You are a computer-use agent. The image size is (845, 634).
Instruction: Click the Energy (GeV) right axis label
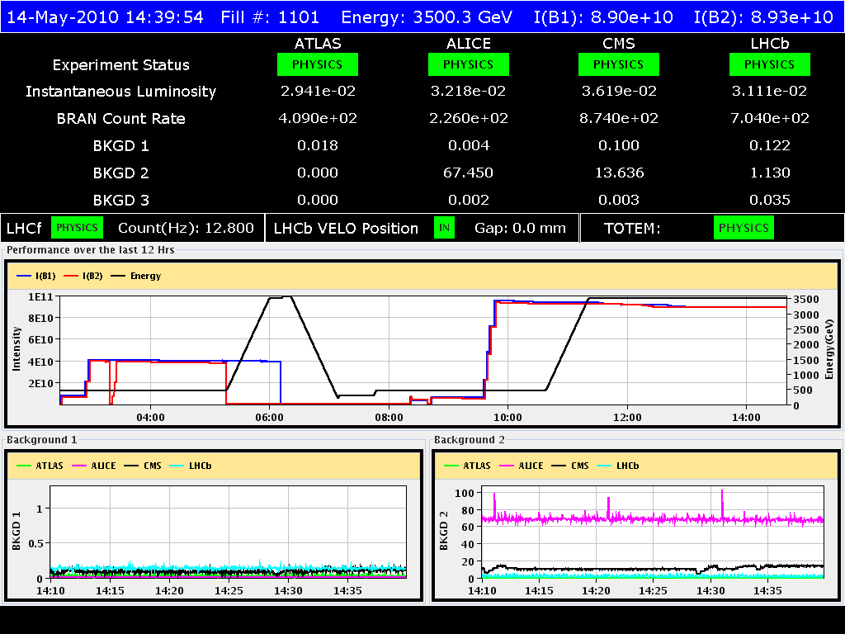pos(829,349)
